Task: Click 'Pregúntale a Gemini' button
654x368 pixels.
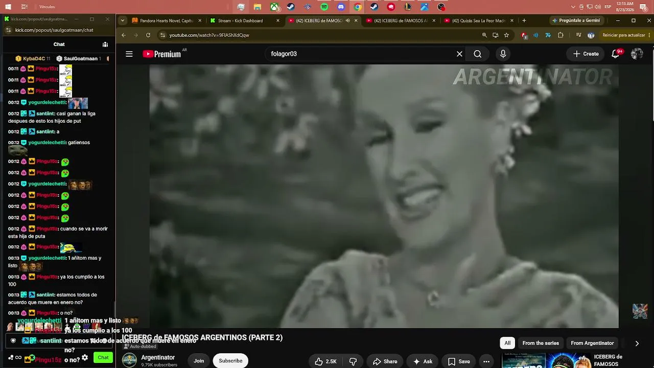Action: coord(576,20)
